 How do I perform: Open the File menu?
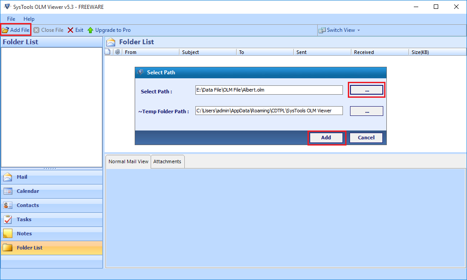(11, 19)
